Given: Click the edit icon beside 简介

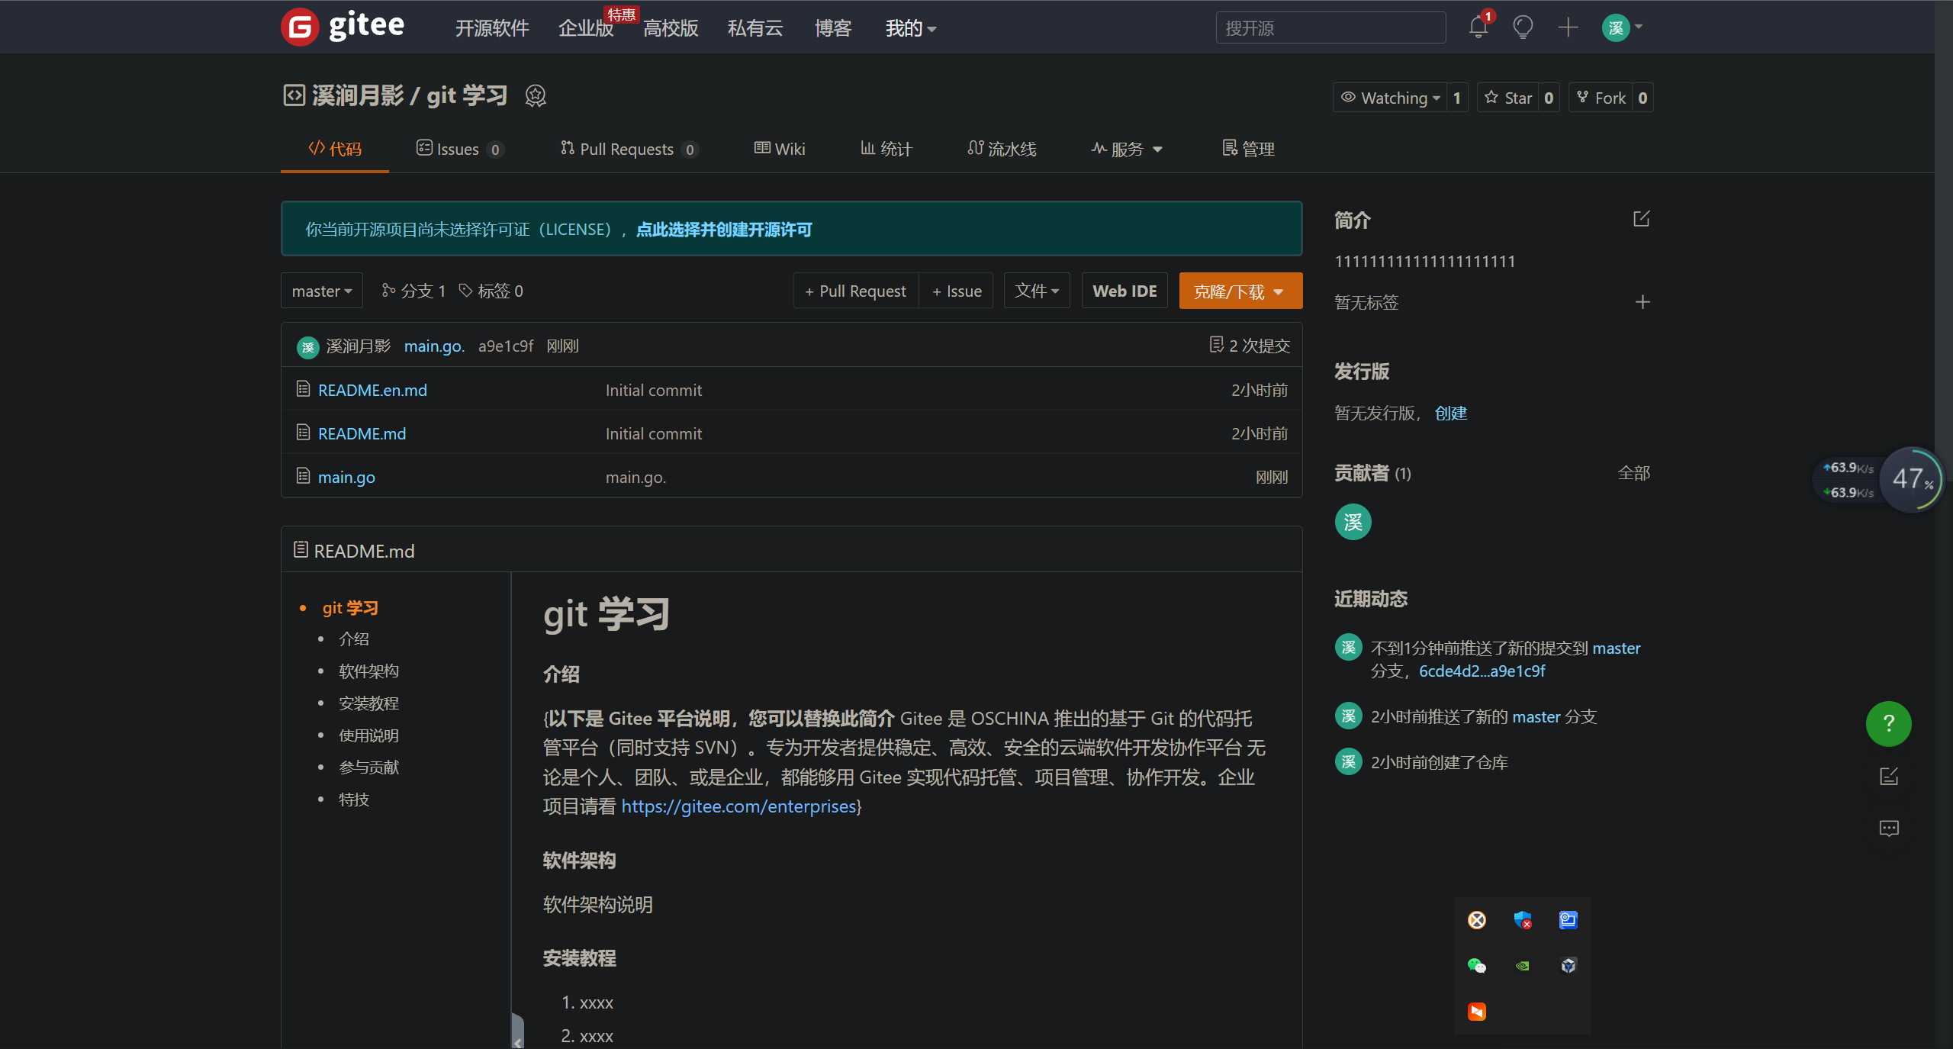Looking at the screenshot, I should tap(1641, 220).
